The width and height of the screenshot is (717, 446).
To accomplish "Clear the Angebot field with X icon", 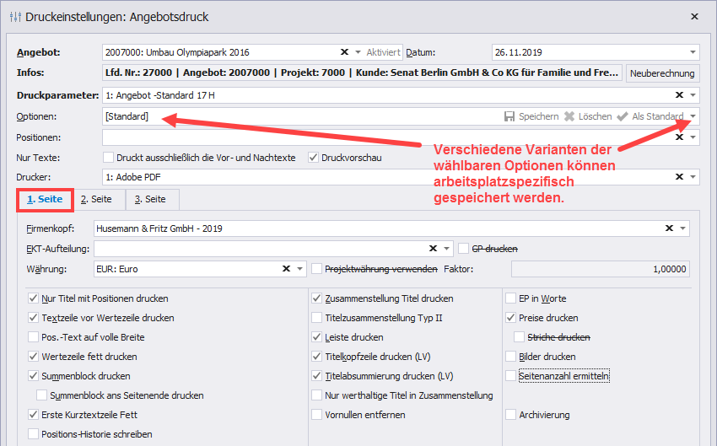I will [344, 52].
